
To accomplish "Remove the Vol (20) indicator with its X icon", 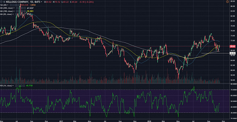I will coord(18,5).
